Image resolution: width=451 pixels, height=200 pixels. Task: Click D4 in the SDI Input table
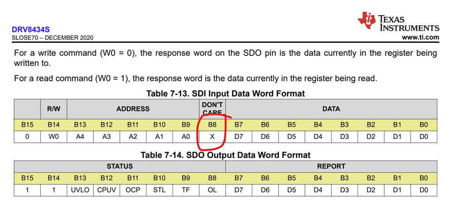[318, 137]
